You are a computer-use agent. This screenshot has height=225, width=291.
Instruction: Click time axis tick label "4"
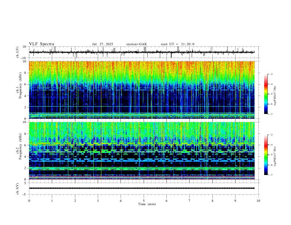[121, 201]
